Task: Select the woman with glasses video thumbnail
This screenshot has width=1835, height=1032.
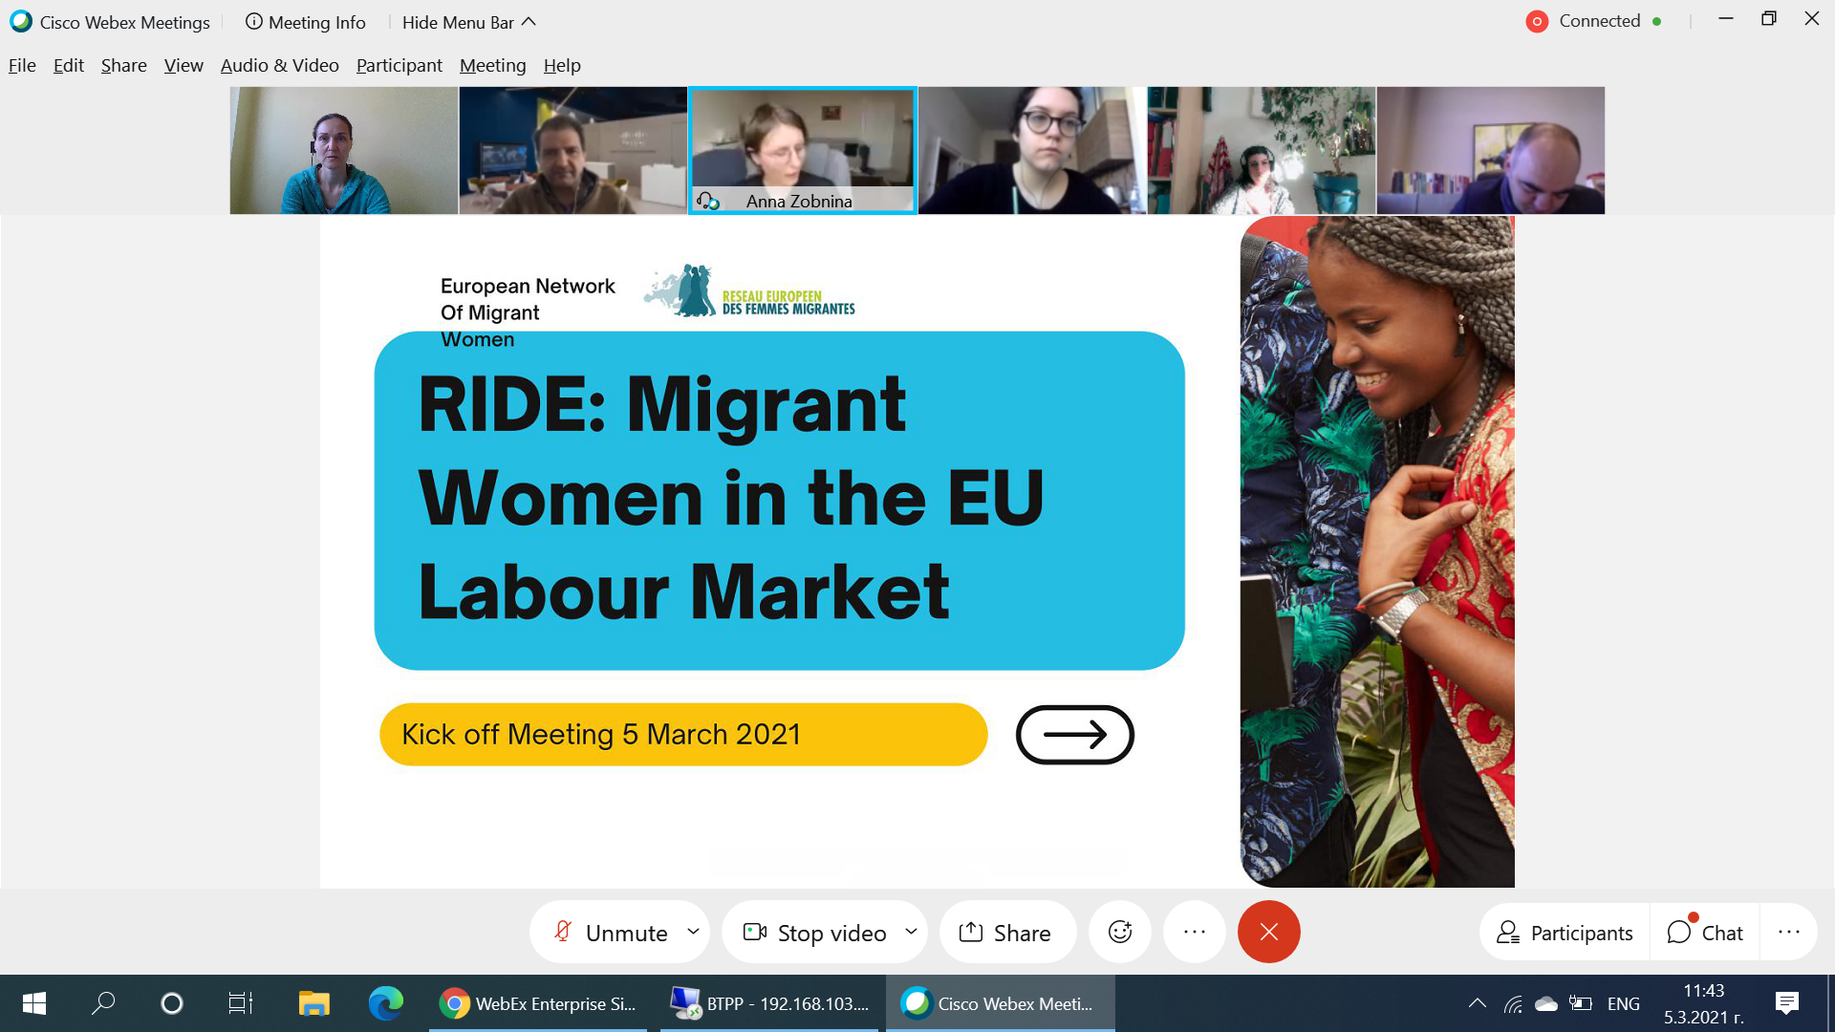Action: point(1032,150)
